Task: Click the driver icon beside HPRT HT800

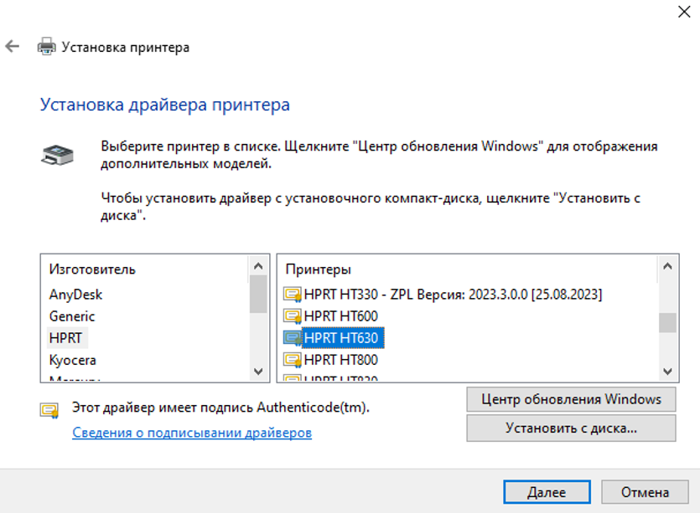Action: (x=293, y=360)
